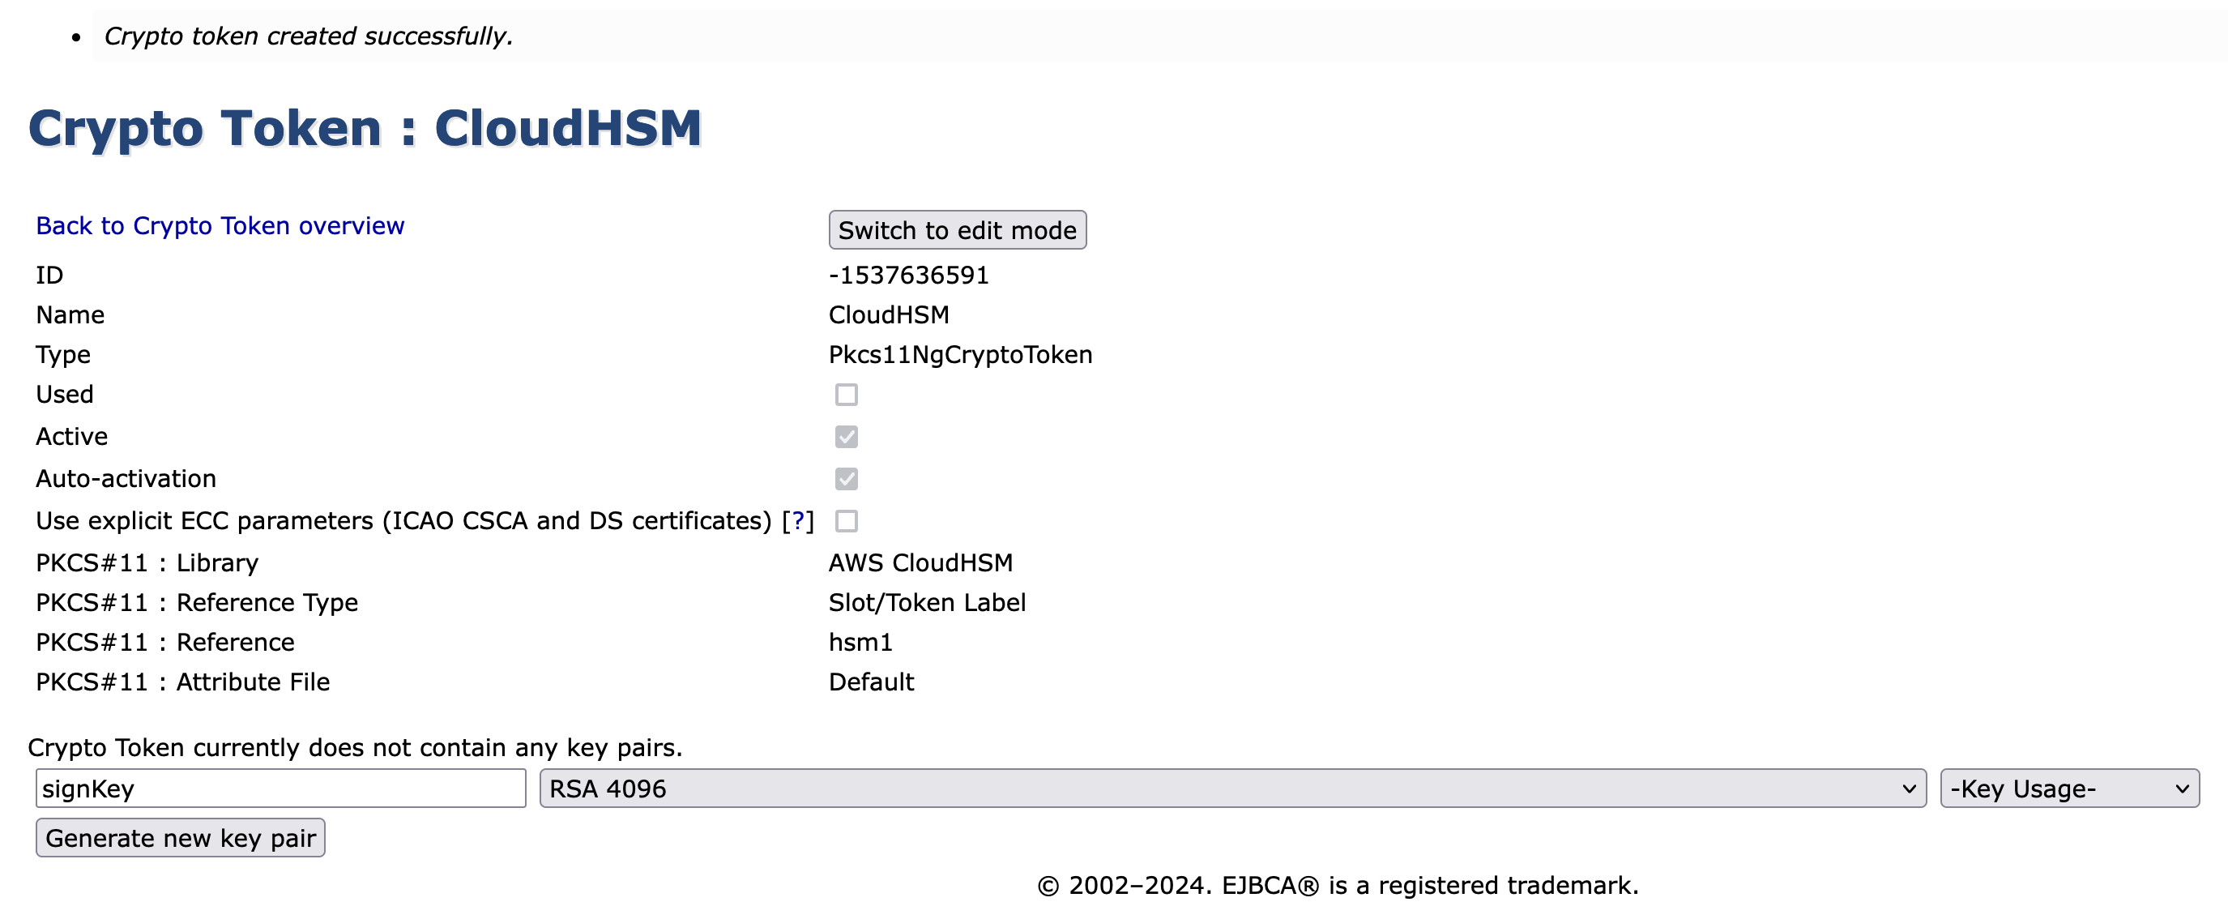
Task: Toggle the Used checkbox
Action: [x=846, y=395]
